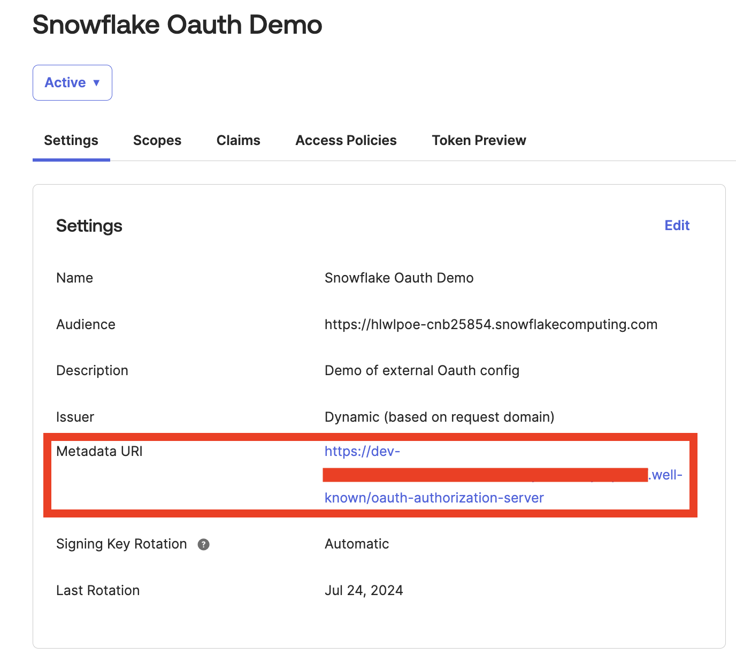Click the Audience snowflakecomputing.com URL text
Image resolution: width=736 pixels, height=670 pixels.
point(490,324)
